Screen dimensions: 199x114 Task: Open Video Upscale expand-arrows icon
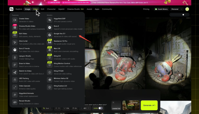point(15,87)
